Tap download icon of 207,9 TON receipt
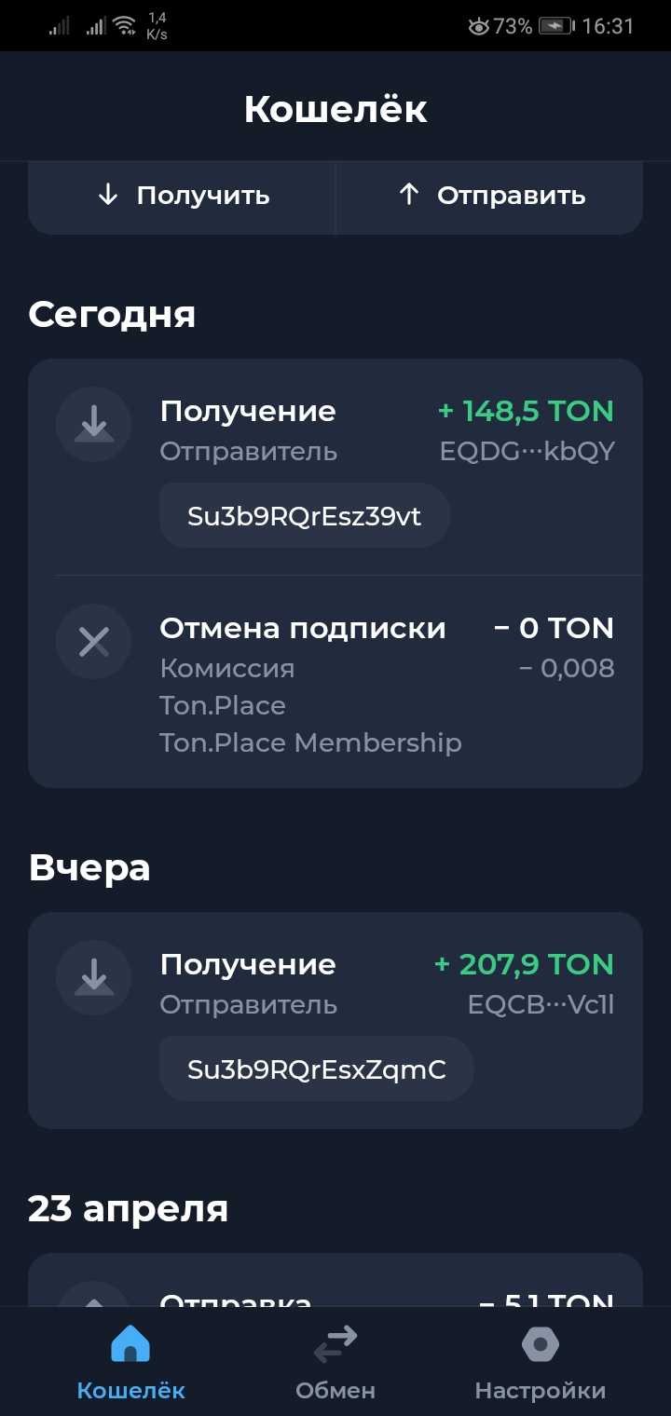This screenshot has height=1416, width=671. coord(93,977)
